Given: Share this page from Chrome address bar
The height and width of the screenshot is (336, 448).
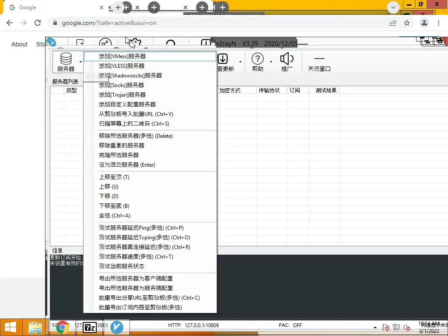Looking at the screenshot, I should pos(393,23).
